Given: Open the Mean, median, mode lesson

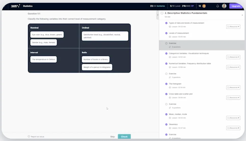Looking at the screenshot, I should click(178, 114).
